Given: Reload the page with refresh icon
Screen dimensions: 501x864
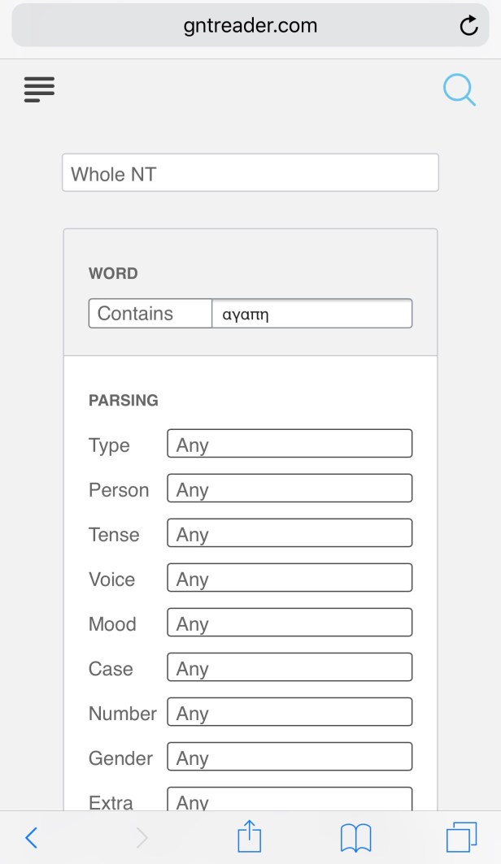Looking at the screenshot, I should (468, 26).
